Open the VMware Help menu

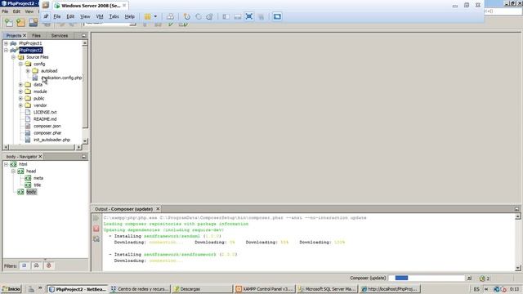[x=129, y=16]
